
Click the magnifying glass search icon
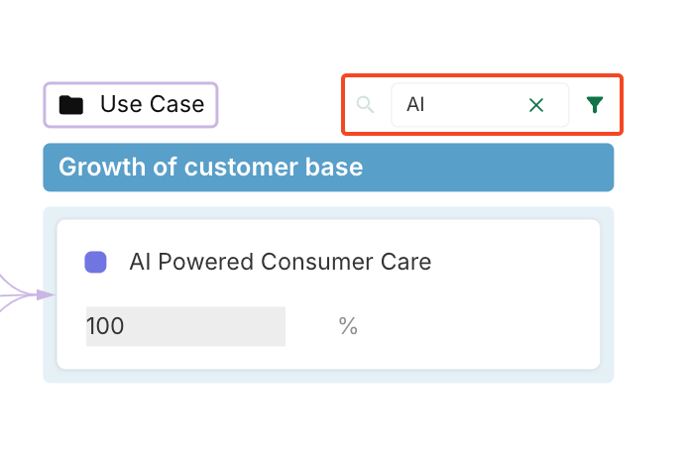[x=365, y=105]
